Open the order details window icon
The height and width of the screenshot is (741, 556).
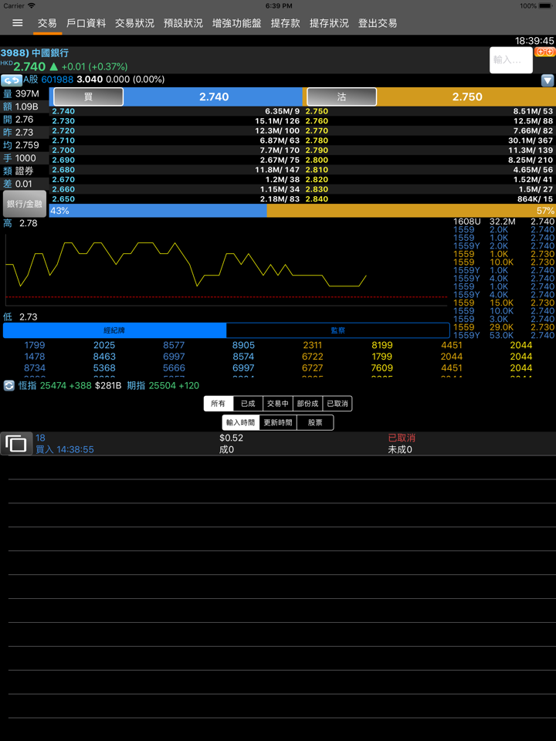tap(16, 444)
